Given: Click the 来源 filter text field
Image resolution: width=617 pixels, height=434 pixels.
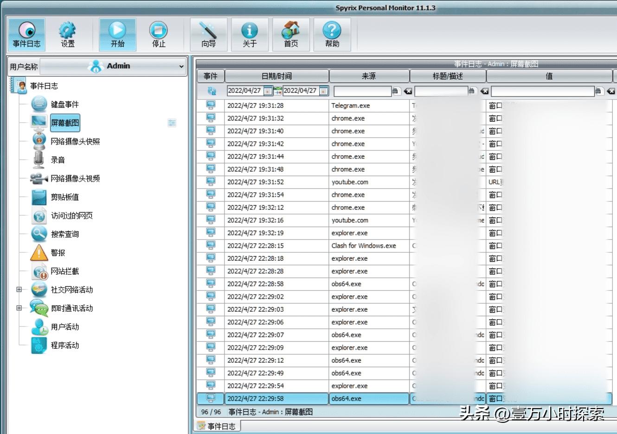Looking at the screenshot, I should point(362,91).
